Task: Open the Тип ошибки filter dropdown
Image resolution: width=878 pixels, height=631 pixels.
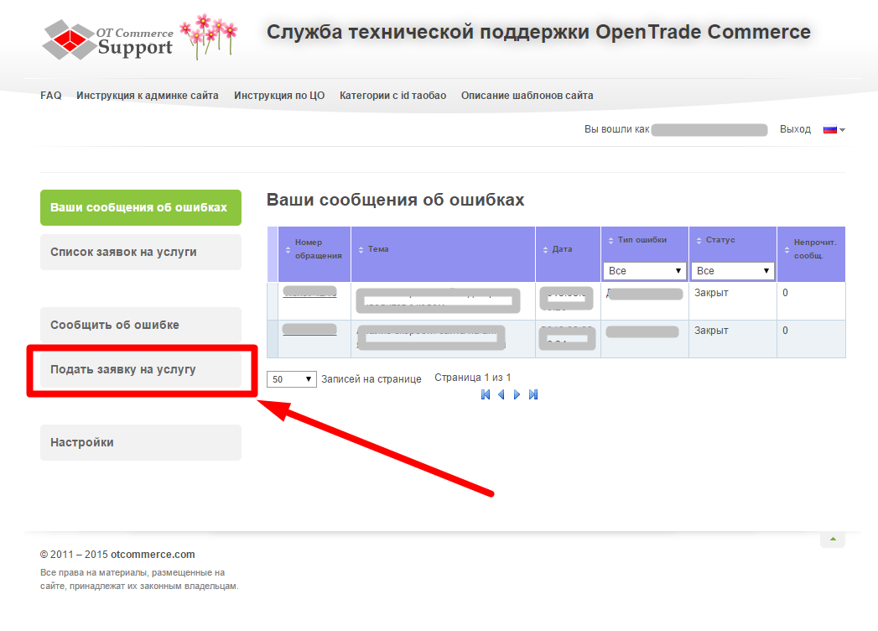Action: (x=645, y=271)
